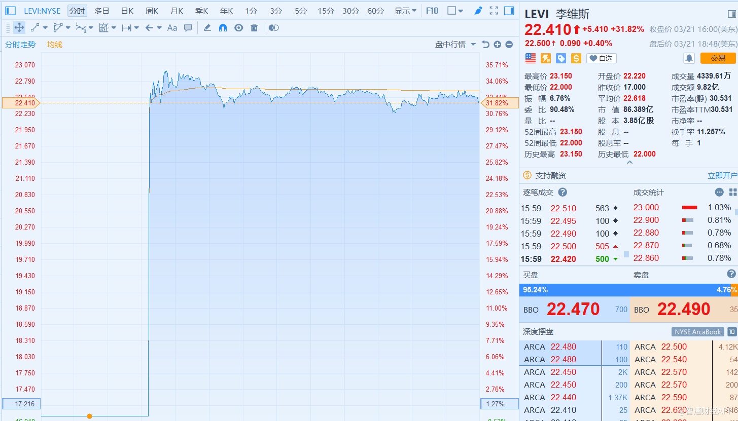Select the 60分 sixty-minute chart
Screen dimensions: 738x421
(x=375, y=11)
